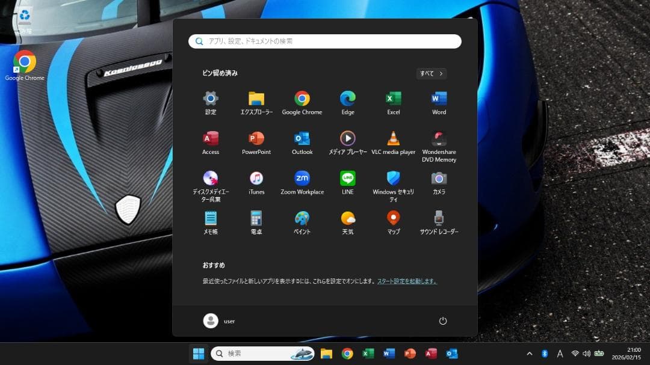Viewport: 650px width, 365px height.
Task: Open PowerPoint from the Start menu
Action: point(256,143)
